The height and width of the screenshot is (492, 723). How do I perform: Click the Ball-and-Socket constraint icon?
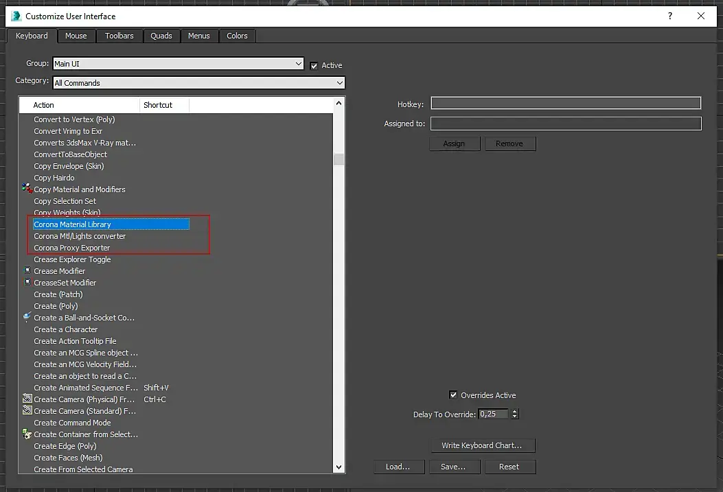[27, 317]
